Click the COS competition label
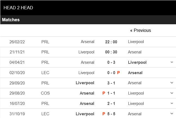The image size is (176, 118). click(x=45, y=93)
